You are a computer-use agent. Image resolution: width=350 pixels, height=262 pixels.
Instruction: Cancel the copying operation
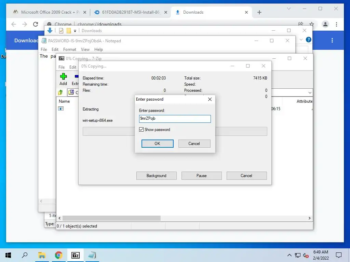click(247, 176)
